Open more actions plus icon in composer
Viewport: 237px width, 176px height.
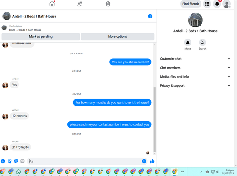(3, 161)
